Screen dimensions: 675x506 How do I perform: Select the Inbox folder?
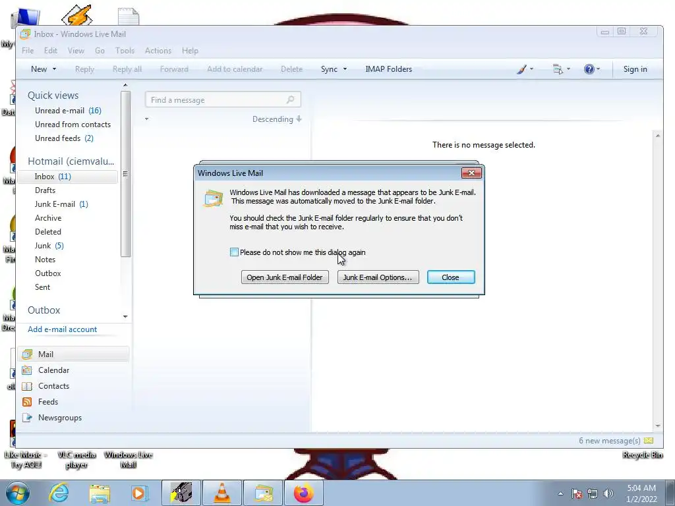click(x=68, y=177)
